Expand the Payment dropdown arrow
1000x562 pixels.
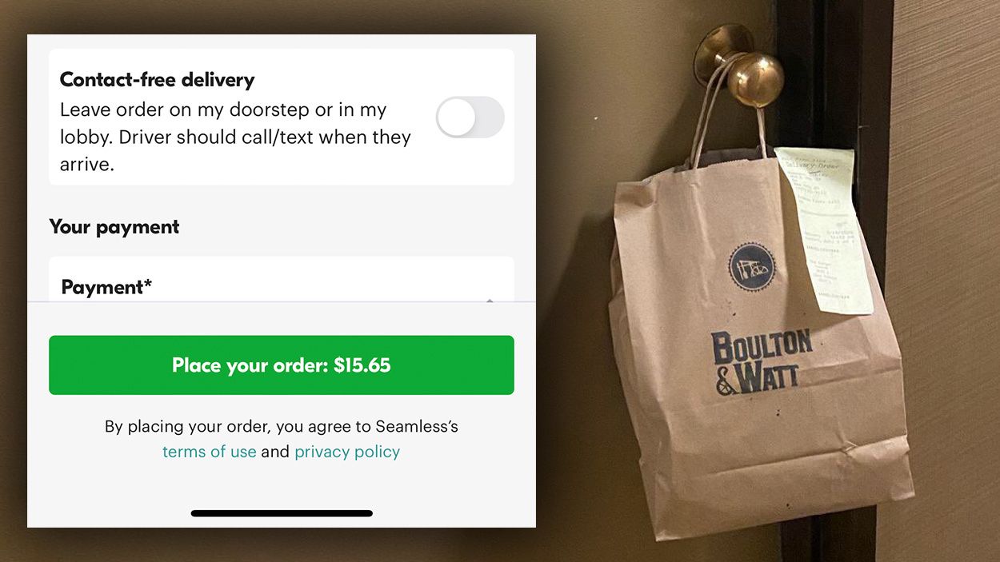click(490, 301)
